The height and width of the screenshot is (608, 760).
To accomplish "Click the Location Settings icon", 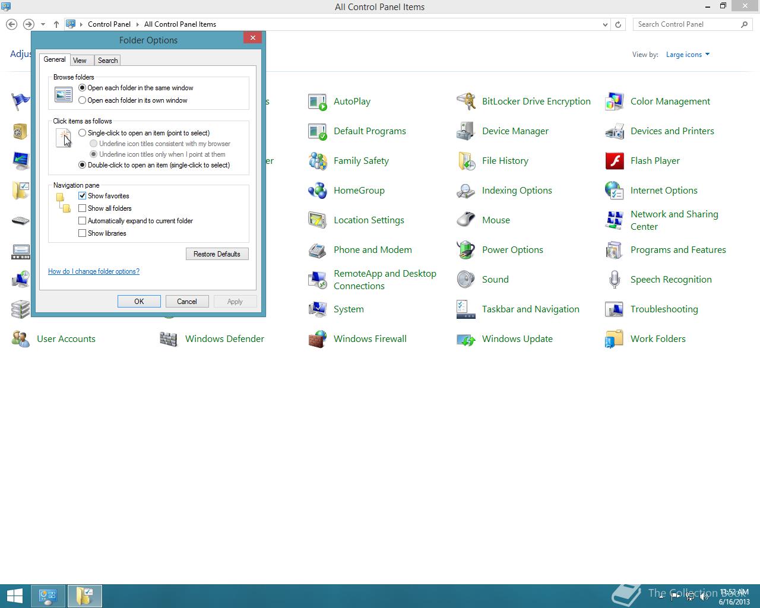I will click(x=318, y=220).
